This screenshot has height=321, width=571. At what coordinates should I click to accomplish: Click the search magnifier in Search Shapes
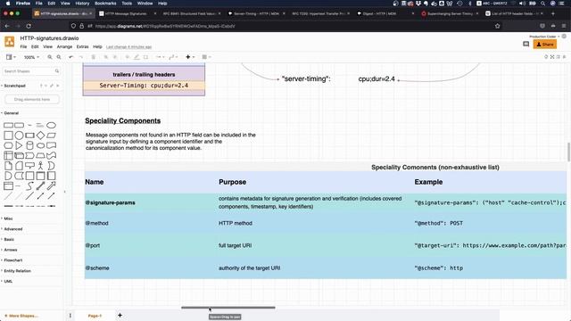(x=57, y=71)
